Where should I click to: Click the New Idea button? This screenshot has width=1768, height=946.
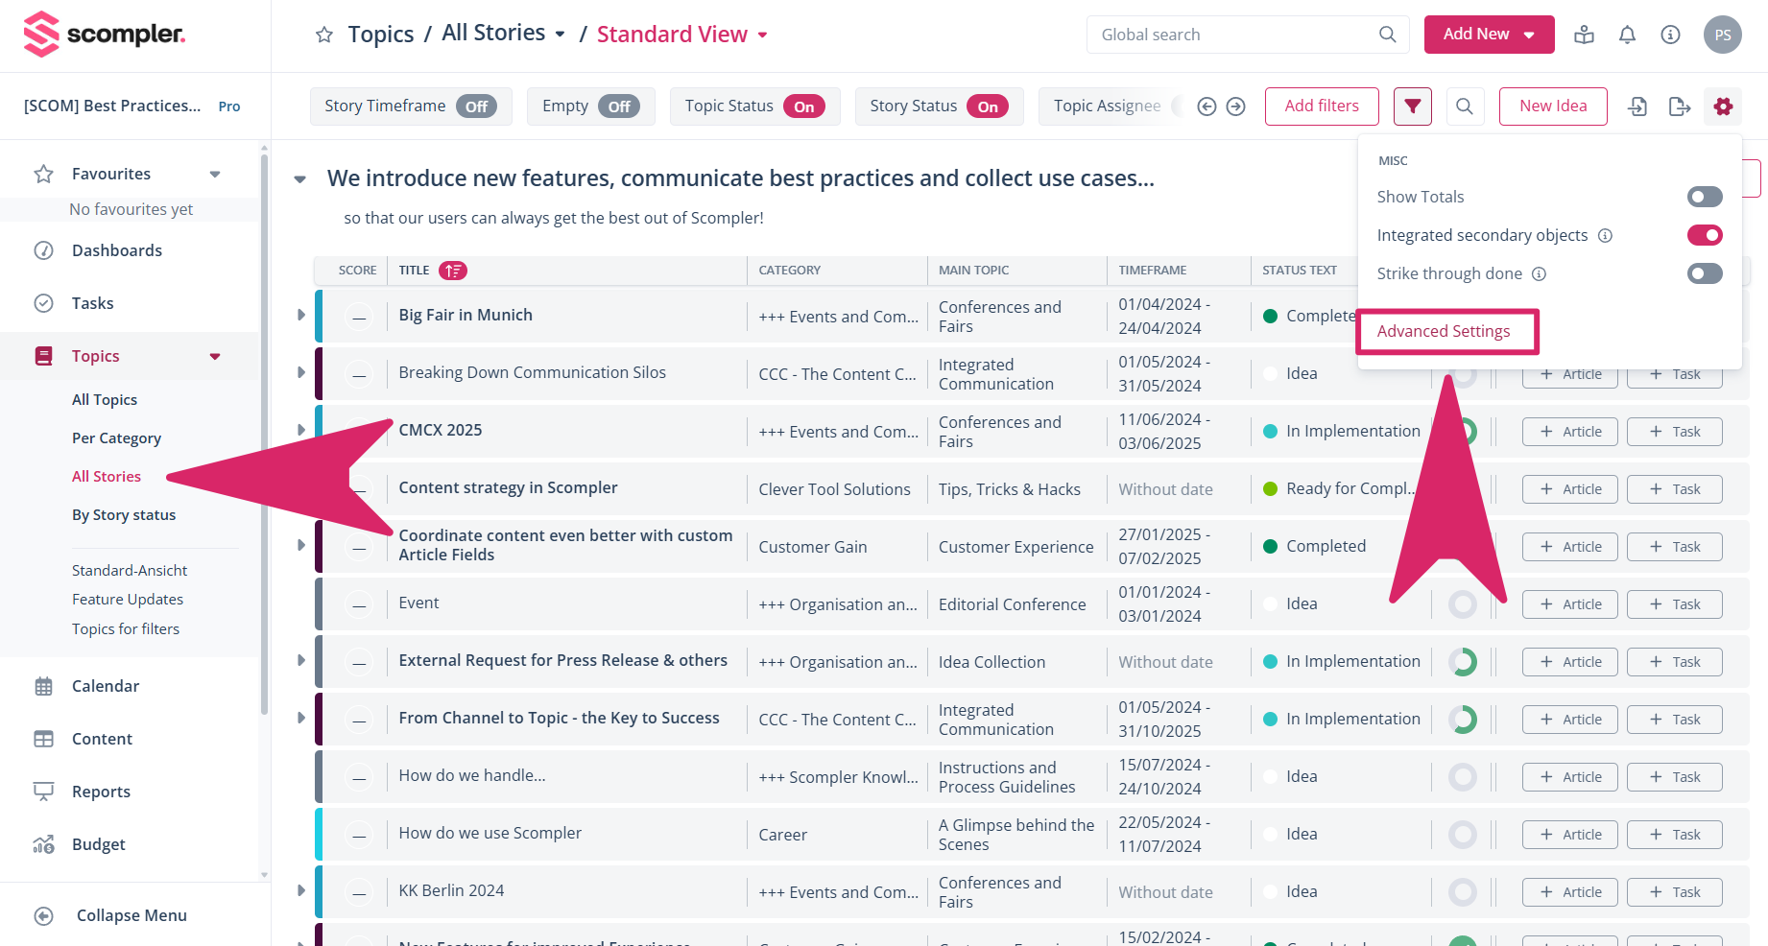click(1552, 106)
